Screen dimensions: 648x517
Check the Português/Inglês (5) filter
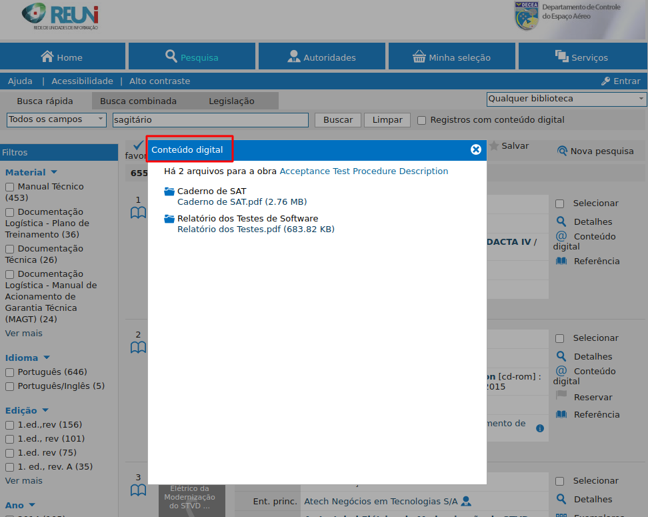coord(9,387)
